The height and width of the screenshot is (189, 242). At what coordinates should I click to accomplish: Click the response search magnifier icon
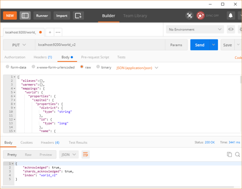click(237, 155)
